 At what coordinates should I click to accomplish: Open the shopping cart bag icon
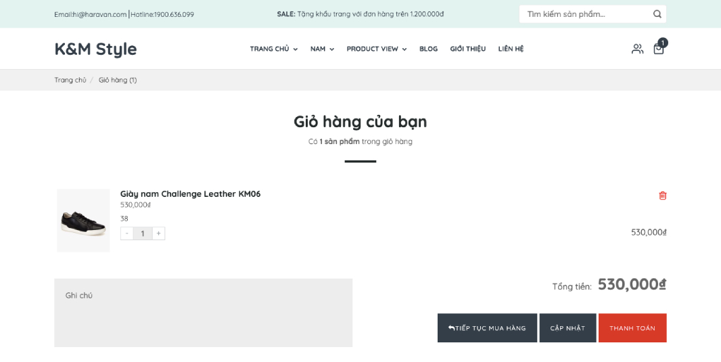click(x=659, y=49)
